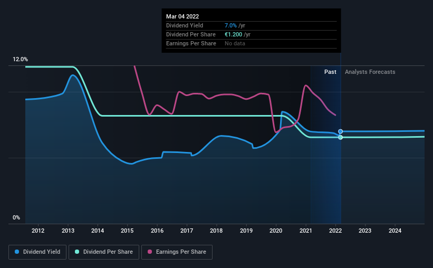
Task: Click the blue Dividend Yield legend dot
Action: pos(17,252)
